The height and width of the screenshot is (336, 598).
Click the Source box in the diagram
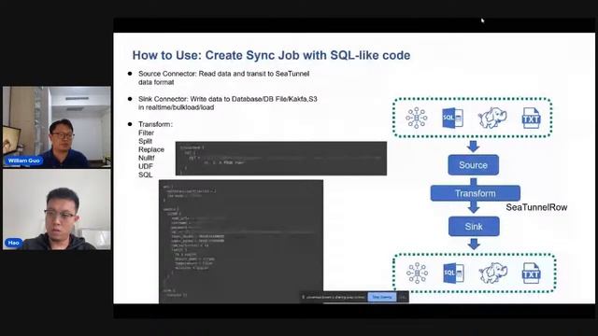(x=474, y=165)
